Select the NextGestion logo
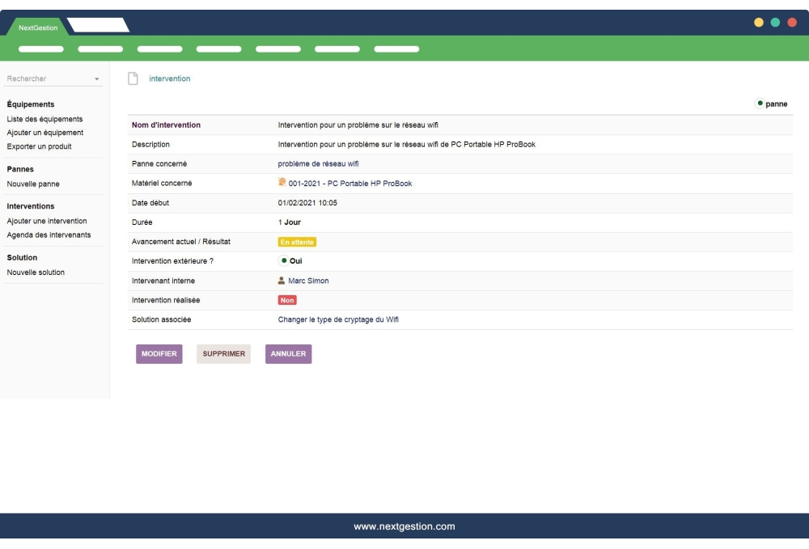This screenshot has height=549, width=809. [x=37, y=26]
